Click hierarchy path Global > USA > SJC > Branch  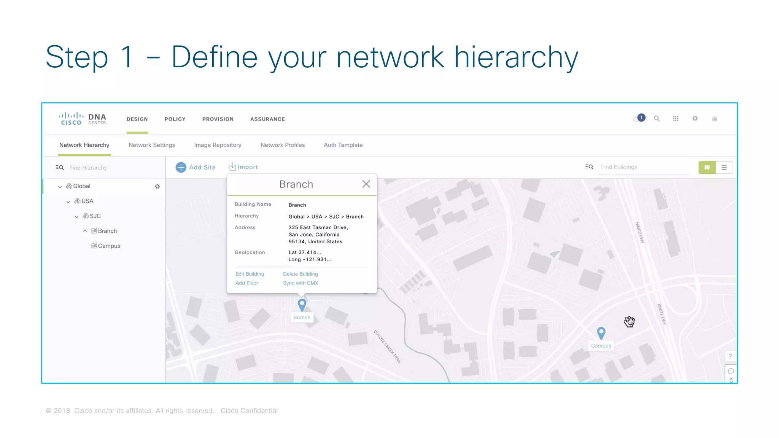(326, 216)
